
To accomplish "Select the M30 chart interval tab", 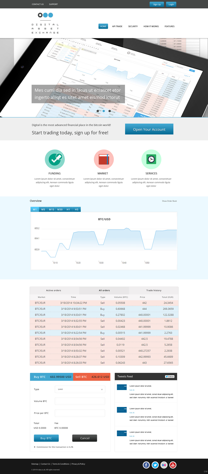I will point(60,210).
